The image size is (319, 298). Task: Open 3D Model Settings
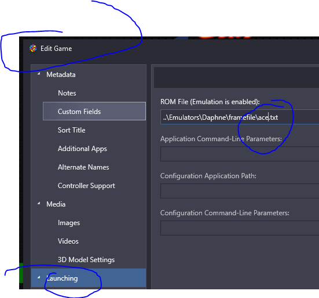pos(86,260)
